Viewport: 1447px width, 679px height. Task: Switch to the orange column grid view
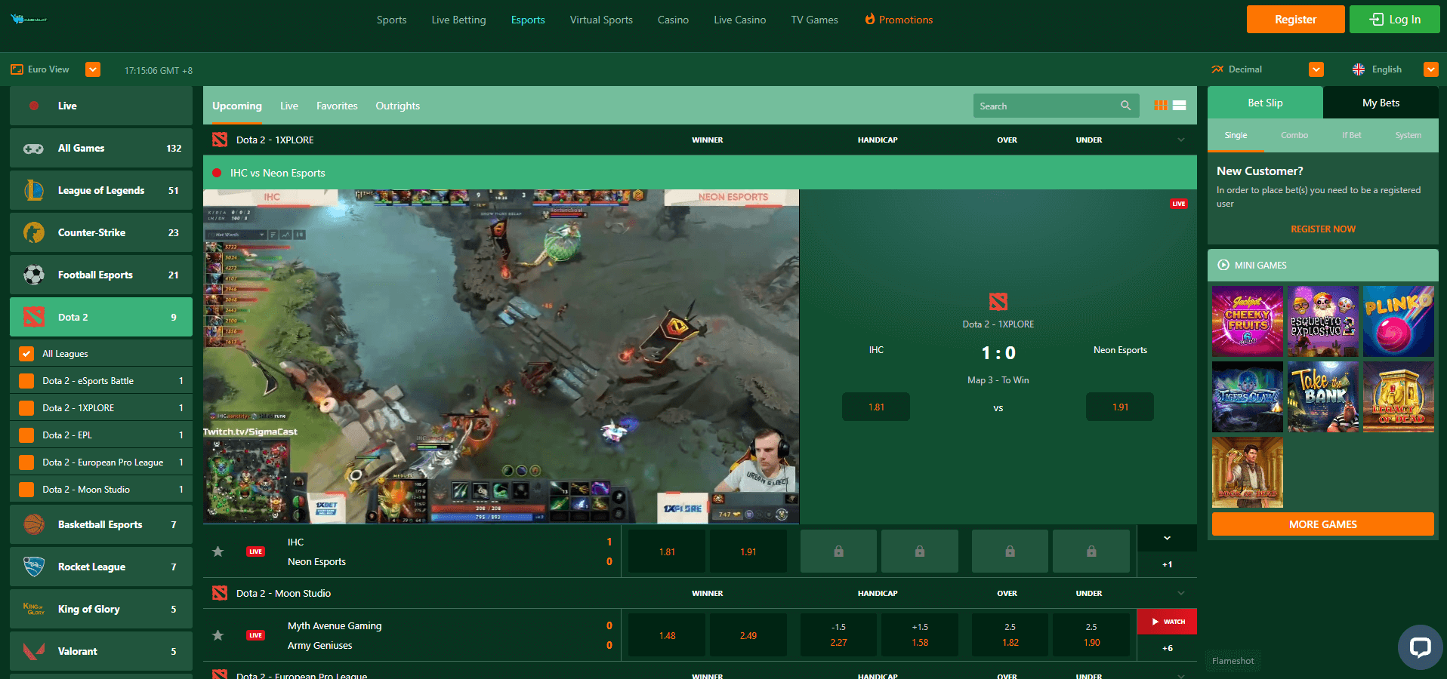click(1161, 106)
